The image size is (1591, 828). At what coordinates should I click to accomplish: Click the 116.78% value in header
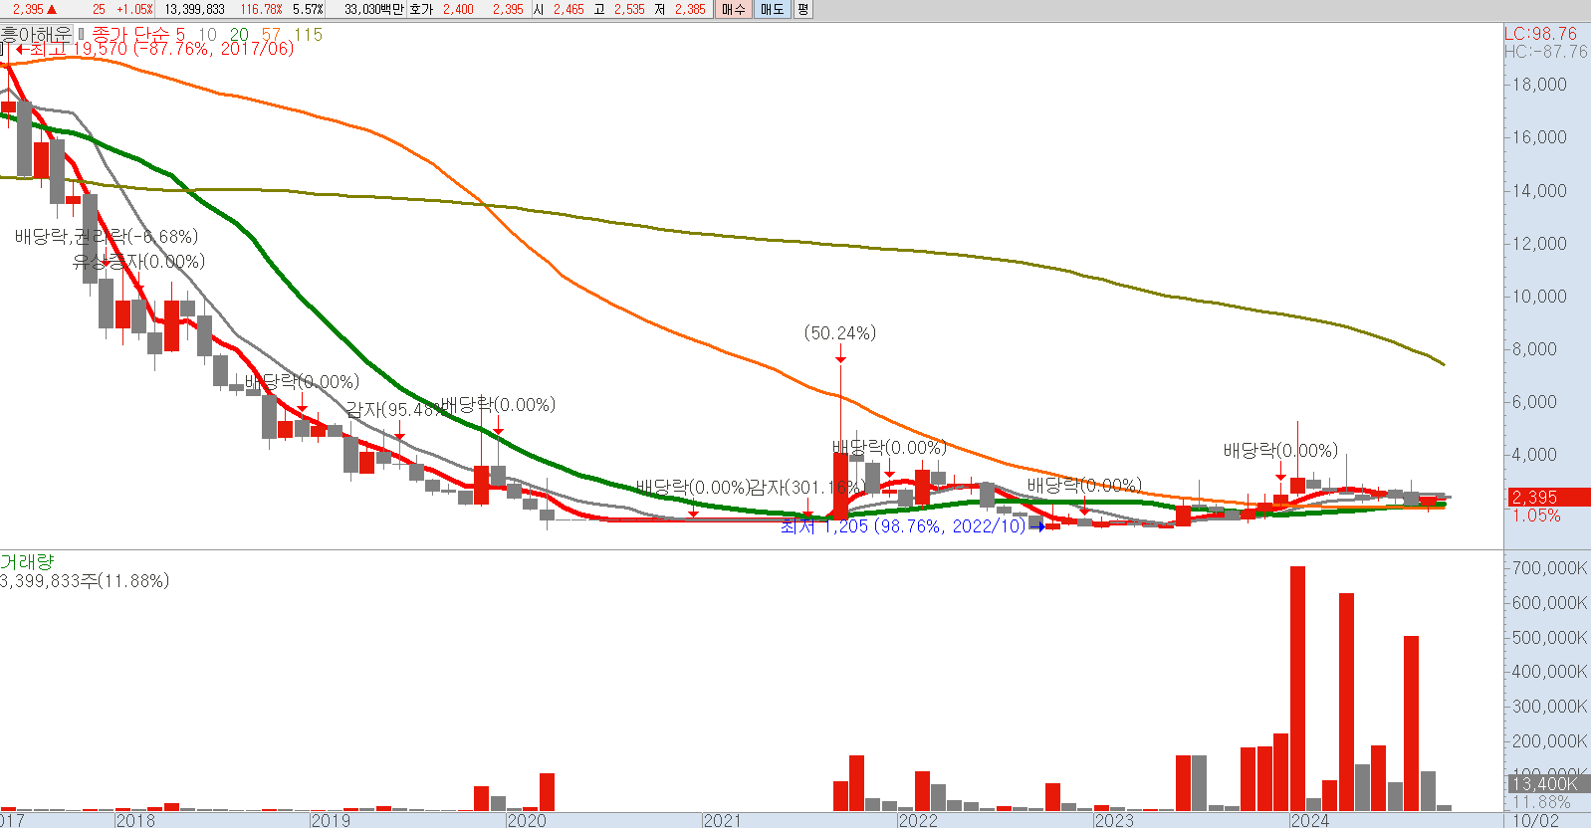(x=261, y=9)
